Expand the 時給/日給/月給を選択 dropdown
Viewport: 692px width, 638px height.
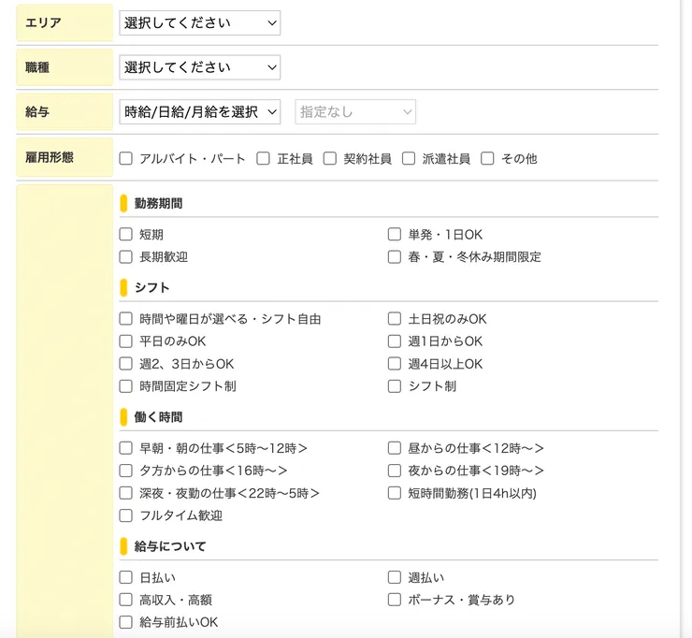[x=199, y=111]
